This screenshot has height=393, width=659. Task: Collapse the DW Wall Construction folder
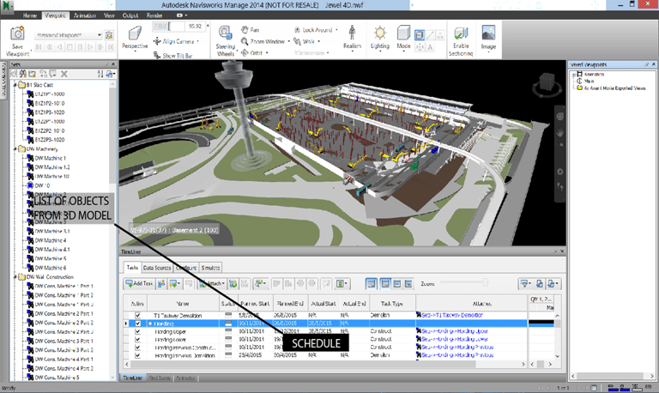[15, 277]
